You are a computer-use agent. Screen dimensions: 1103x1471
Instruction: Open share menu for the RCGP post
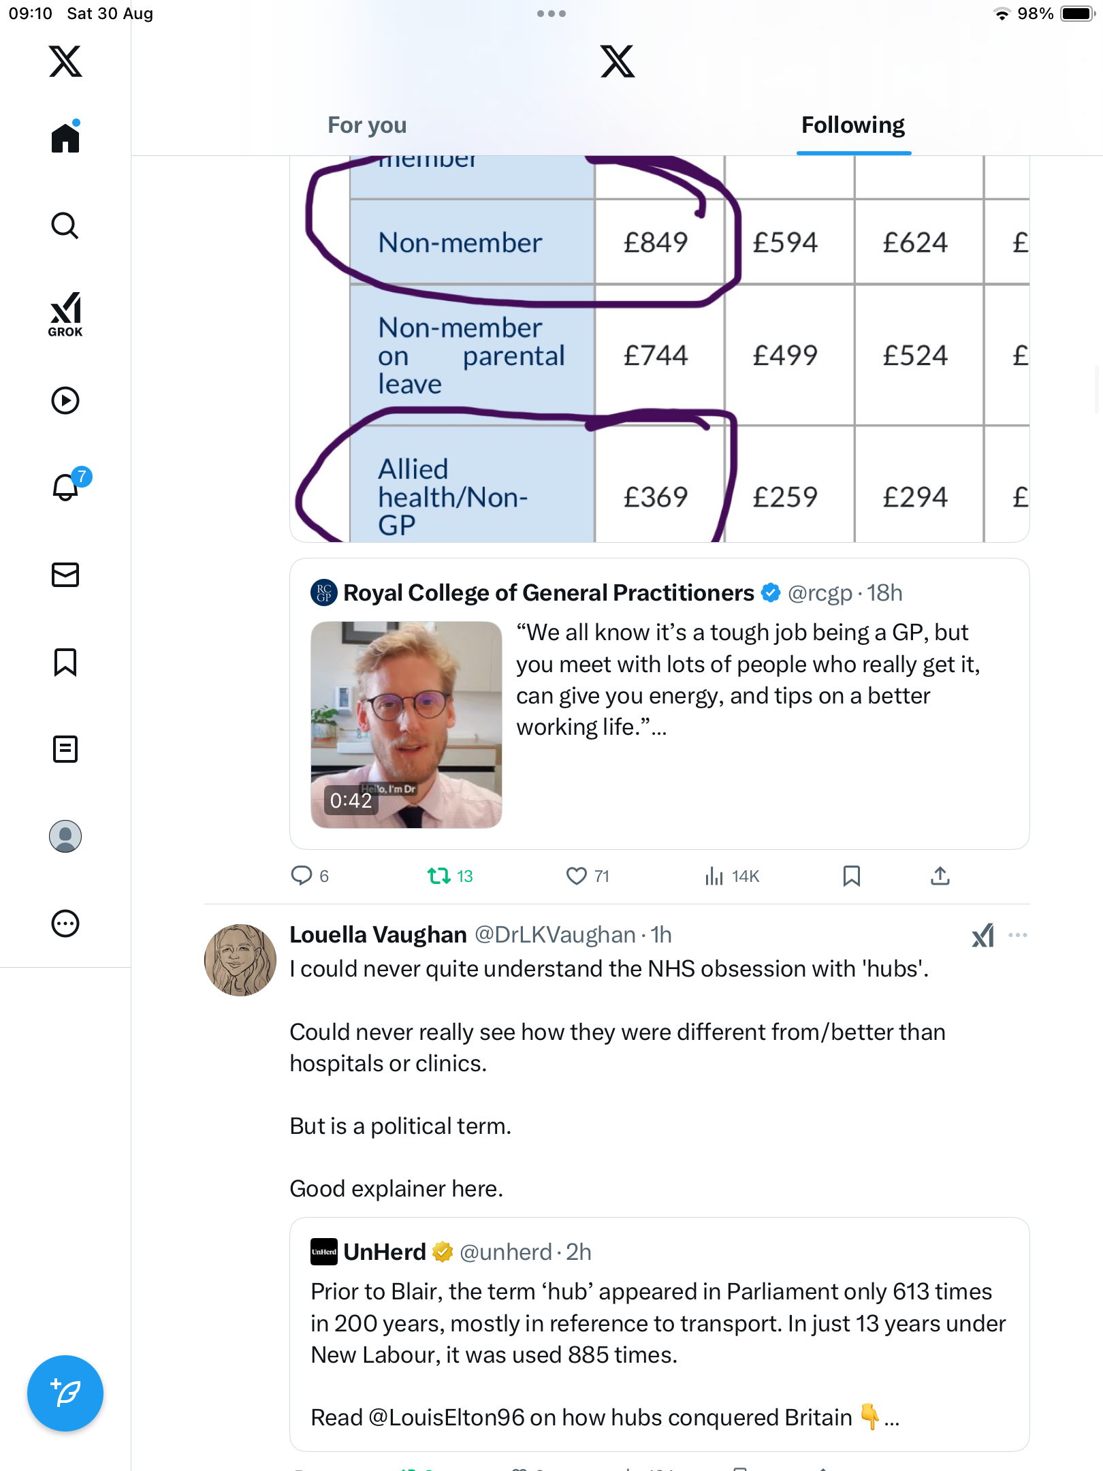coord(940,876)
